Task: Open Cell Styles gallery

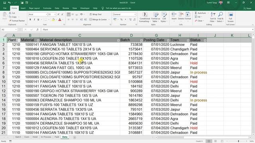Action: click(x=164, y=17)
